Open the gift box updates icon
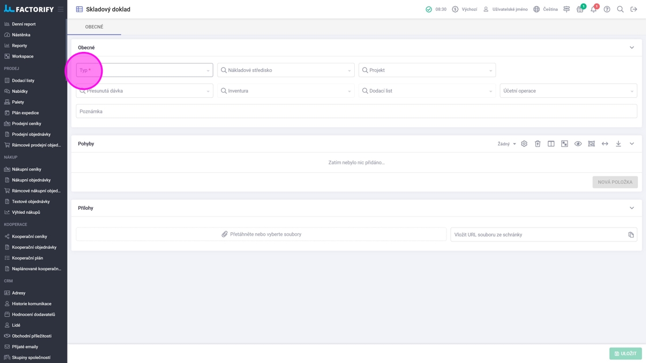Viewport: 646px width, 363px height. coord(580,9)
